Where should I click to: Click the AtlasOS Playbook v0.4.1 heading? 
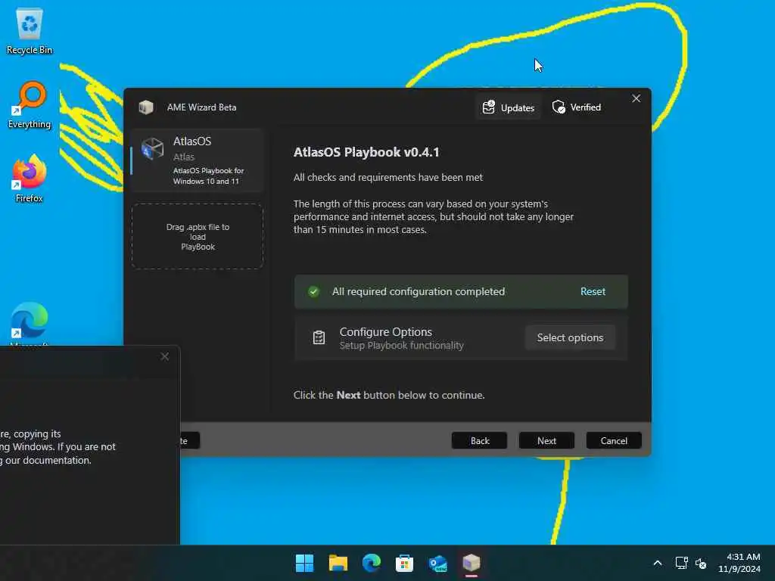(x=366, y=152)
